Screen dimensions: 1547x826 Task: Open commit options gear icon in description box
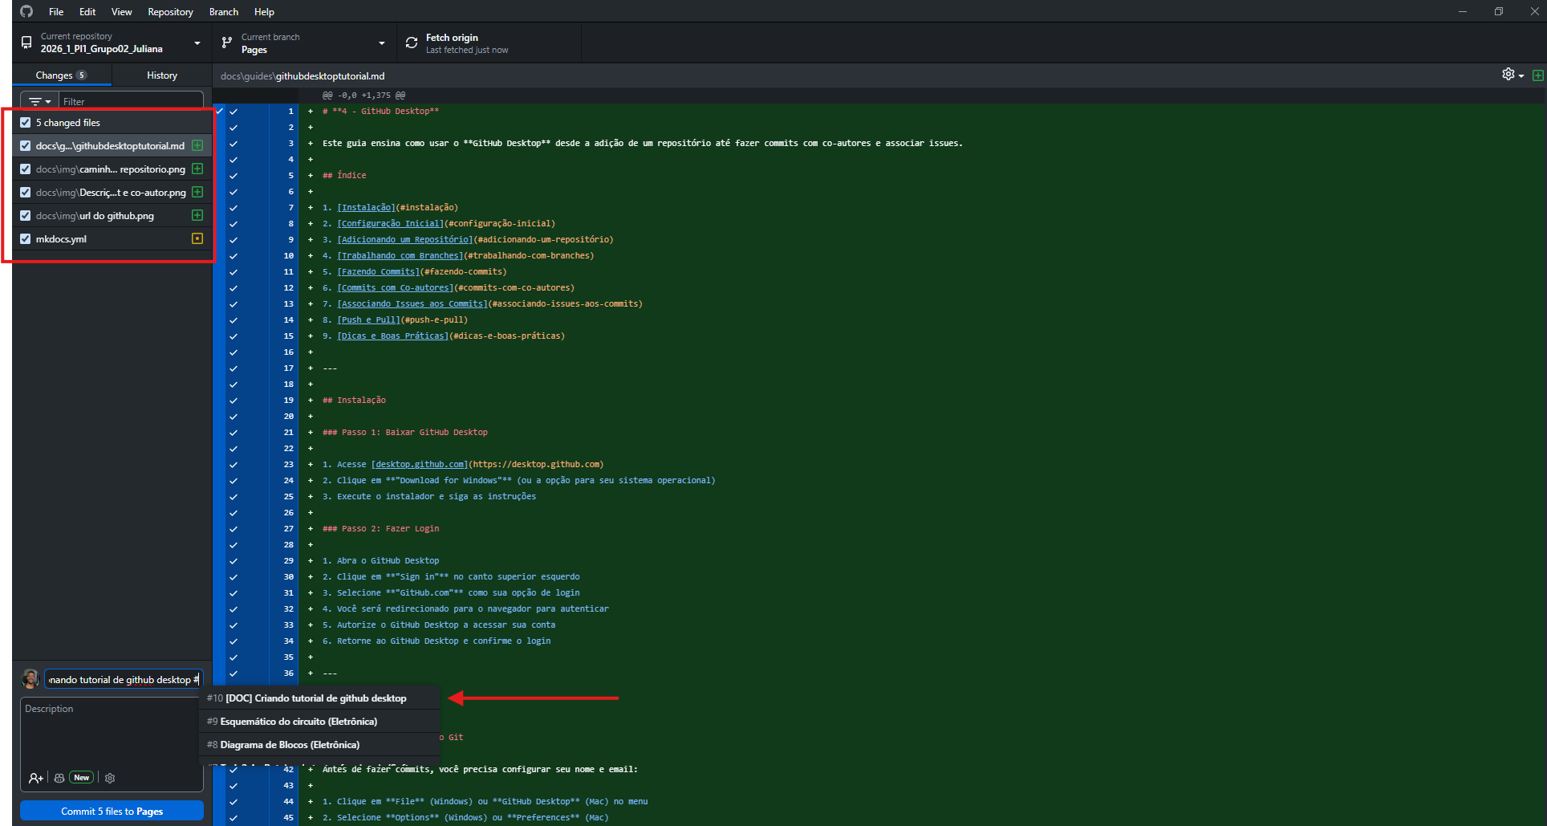tap(110, 778)
